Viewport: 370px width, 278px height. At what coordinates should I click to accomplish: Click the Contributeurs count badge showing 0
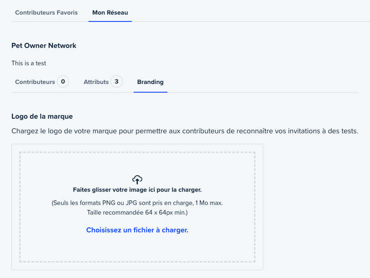63,82
